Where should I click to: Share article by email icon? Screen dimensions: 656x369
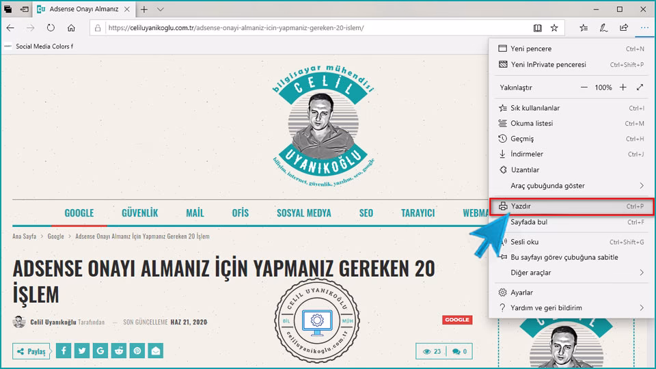coord(156,351)
